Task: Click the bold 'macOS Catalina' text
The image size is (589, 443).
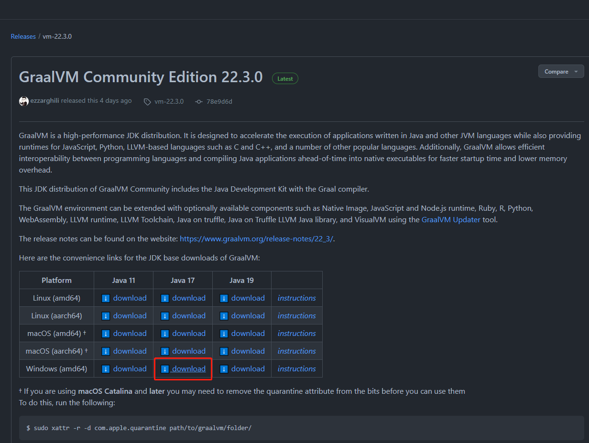Action: pos(105,391)
